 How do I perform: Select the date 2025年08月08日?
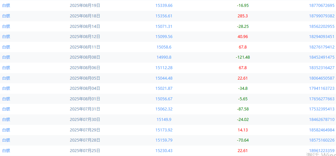[85, 57]
